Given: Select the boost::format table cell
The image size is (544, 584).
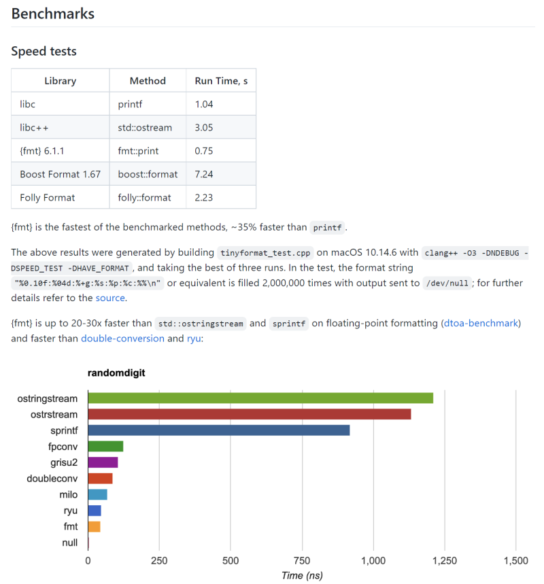Looking at the screenshot, I should point(148,174).
